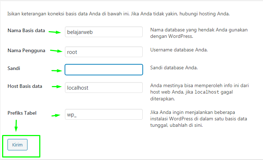Click the green arrow pointing to wp_ field

point(55,115)
